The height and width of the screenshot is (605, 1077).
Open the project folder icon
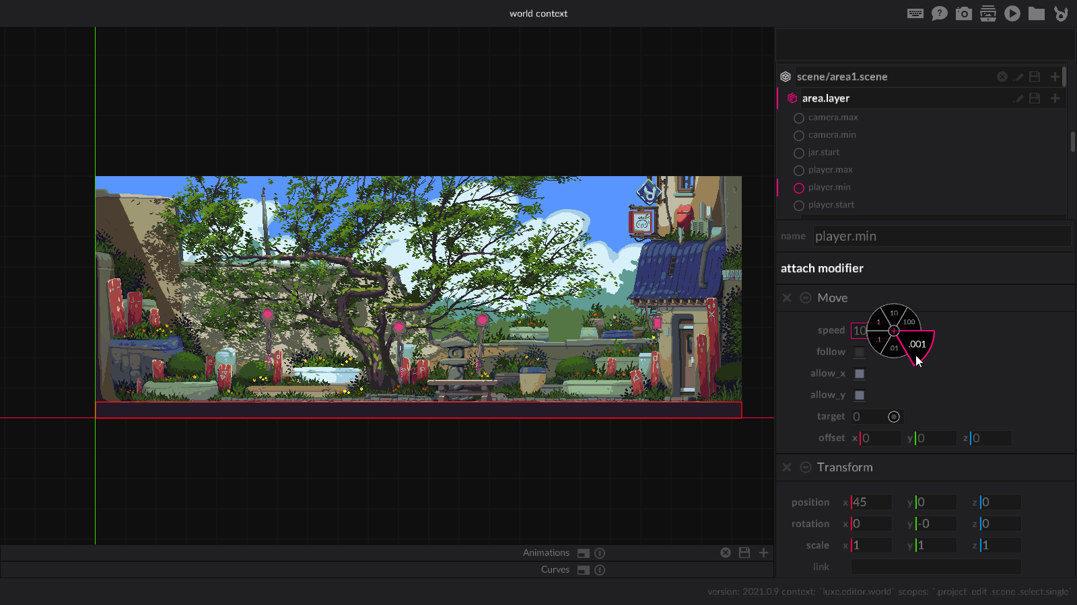pyautogui.click(x=1037, y=13)
